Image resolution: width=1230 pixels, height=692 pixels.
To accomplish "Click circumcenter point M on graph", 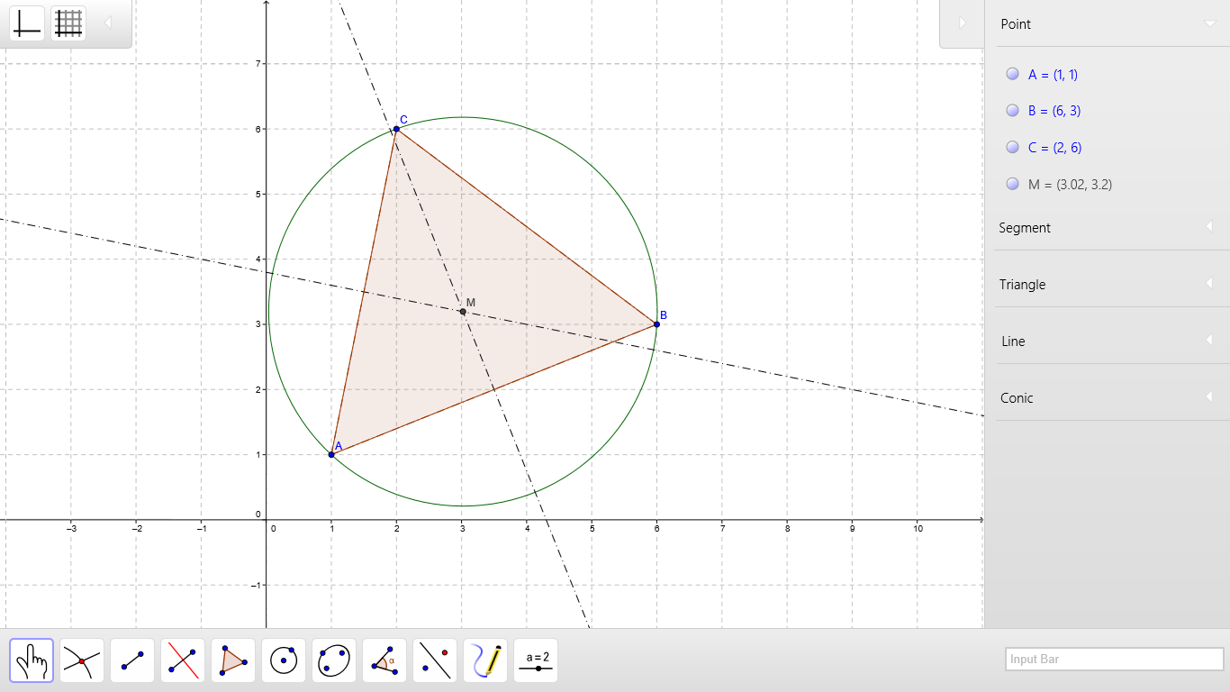I will [x=463, y=312].
